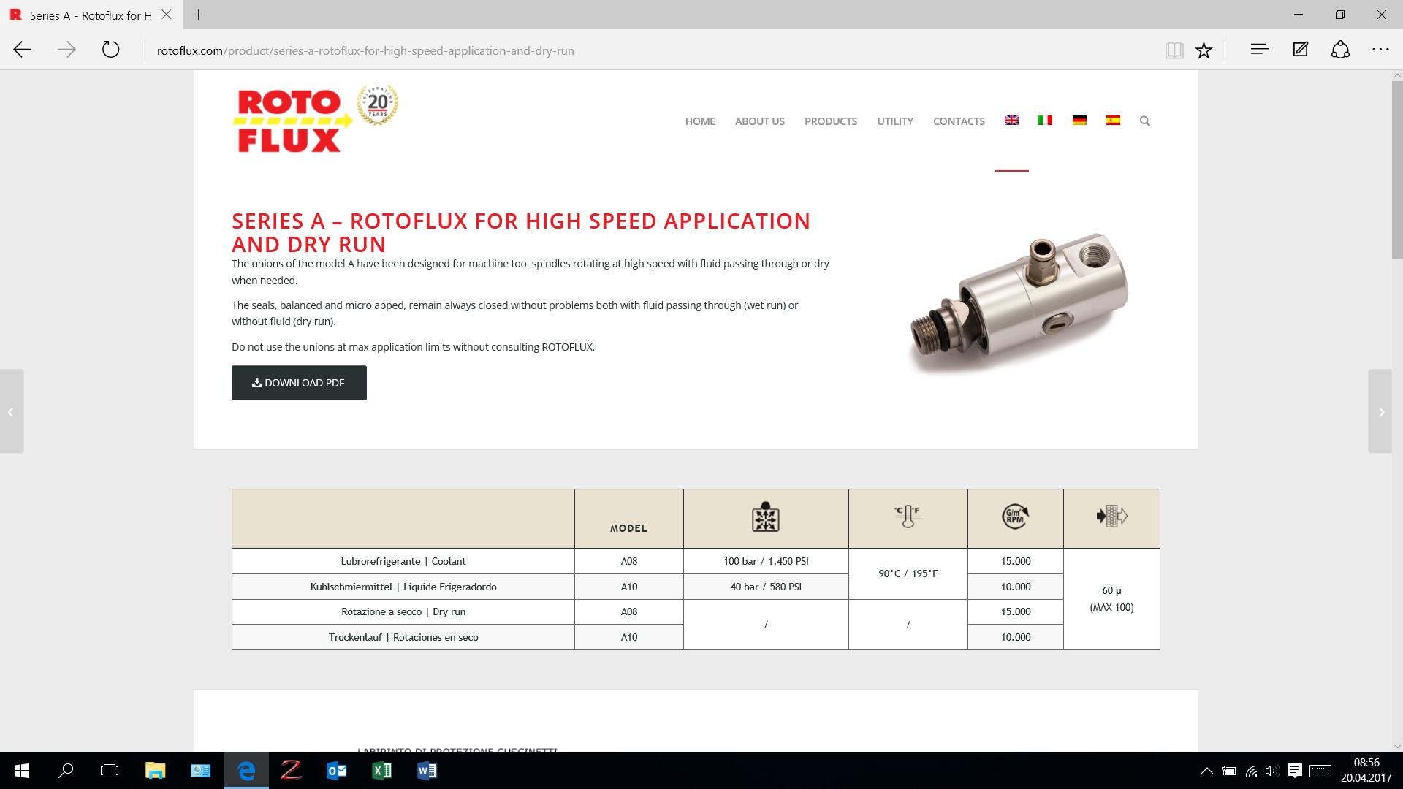This screenshot has height=789, width=1403.
Task: Open the Windows Start menu
Action: (22, 771)
